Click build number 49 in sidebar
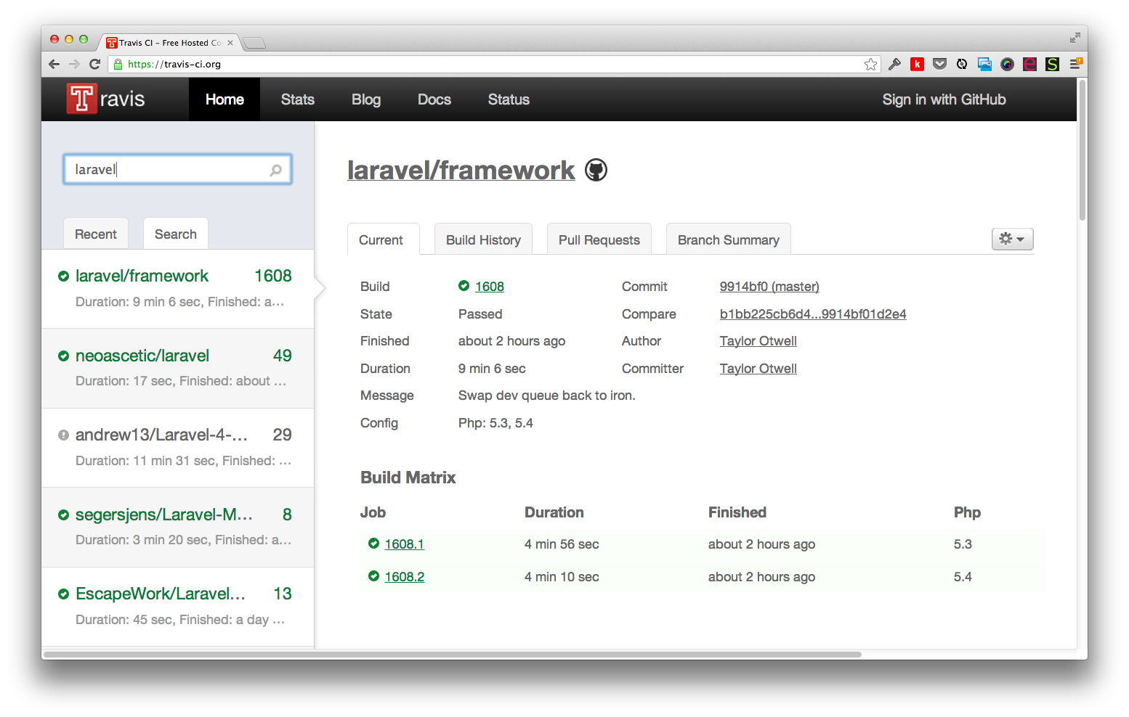Image resolution: width=1129 pixels, height=717 pixels. tap(282, 356)
